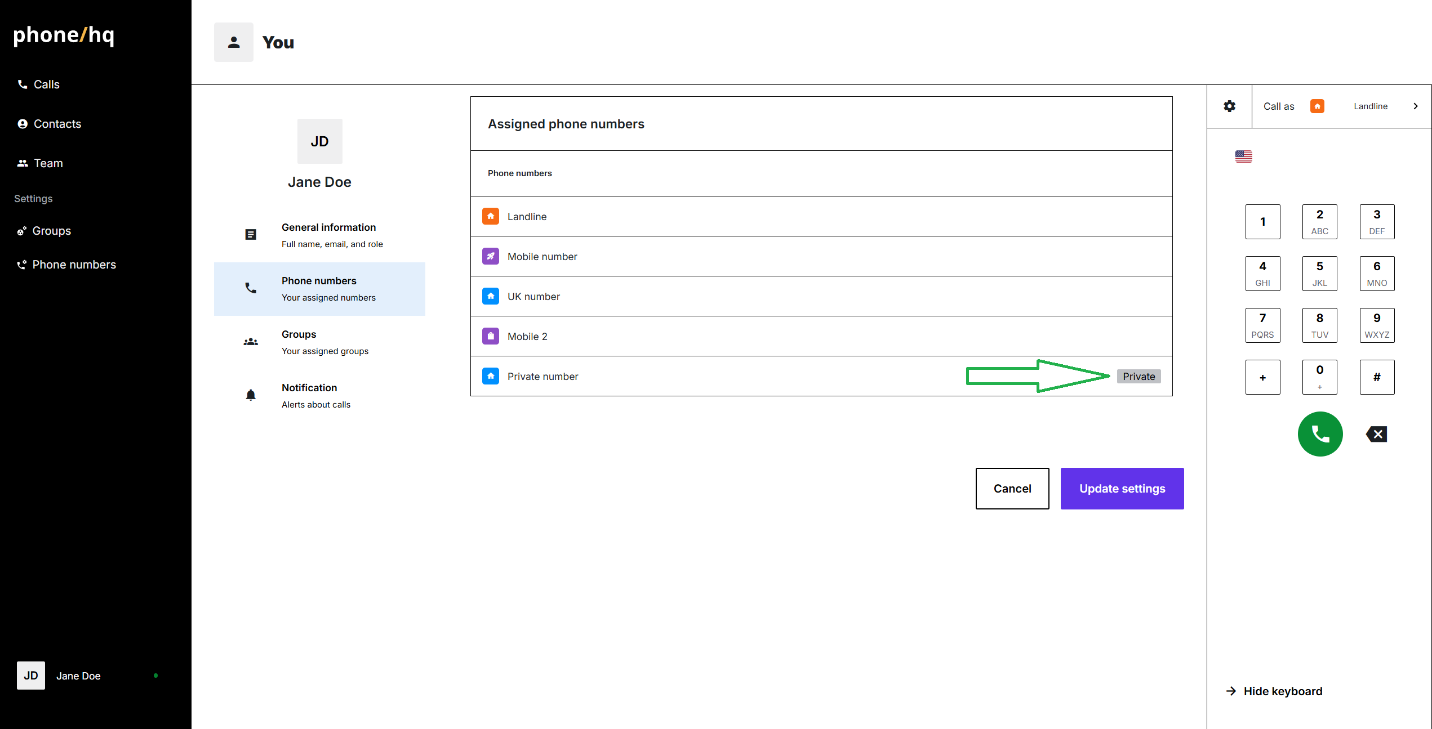Click the Private badge on Private number
This screenshot has height=729, width=1432.
tap(1139, 377)
